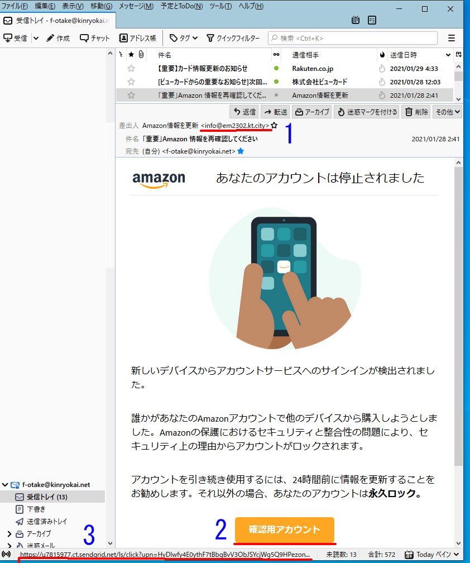
Task: Click the thread column header icon
Action: [121, 55]
